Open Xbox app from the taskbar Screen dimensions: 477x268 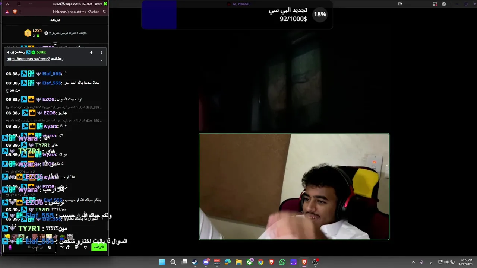point(250,262)
